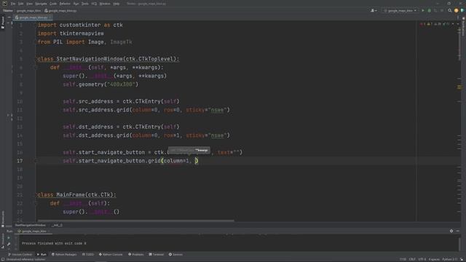Image resolution: width=466 pixels, height=262 pixels.
Task: Open the Terminal tool window
Action: pos(157,255)
